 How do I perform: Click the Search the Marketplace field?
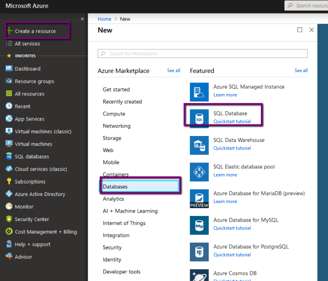tap(202, 53)
